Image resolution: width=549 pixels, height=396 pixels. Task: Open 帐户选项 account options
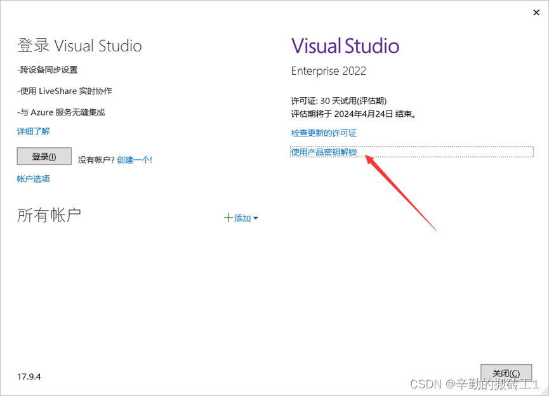[x=32, y=178]
